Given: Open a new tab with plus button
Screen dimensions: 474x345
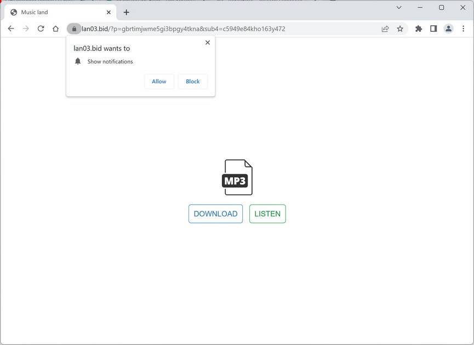Looking at the screenshot, I should coord(127,13).
